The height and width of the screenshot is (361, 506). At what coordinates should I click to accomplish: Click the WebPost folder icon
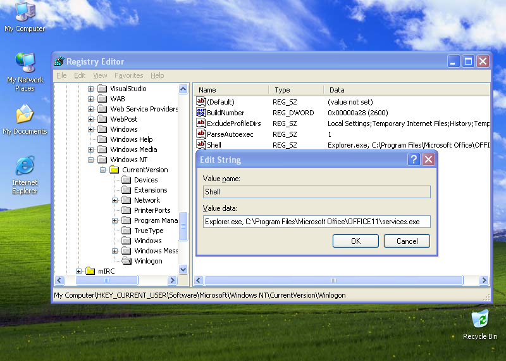point(102,119)
